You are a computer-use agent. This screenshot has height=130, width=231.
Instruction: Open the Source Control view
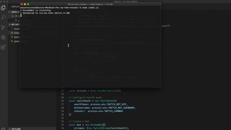click(3, 27)
